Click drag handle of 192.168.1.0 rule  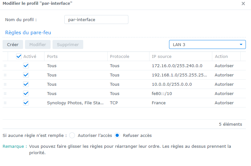pos(5,75)
